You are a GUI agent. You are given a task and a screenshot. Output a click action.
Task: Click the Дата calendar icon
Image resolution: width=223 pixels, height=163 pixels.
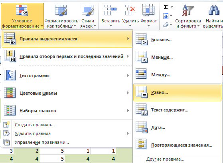[x=142, y=127]
